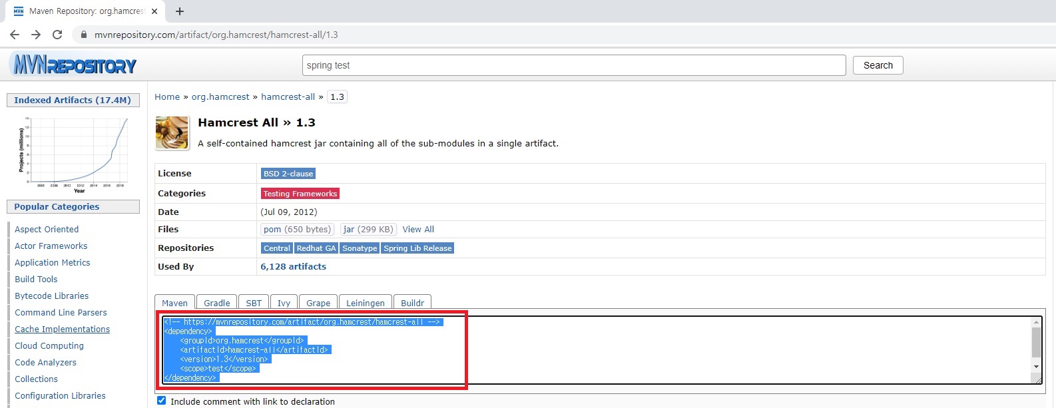Click the Hamcrest All artifact thumbnail image

172,132
